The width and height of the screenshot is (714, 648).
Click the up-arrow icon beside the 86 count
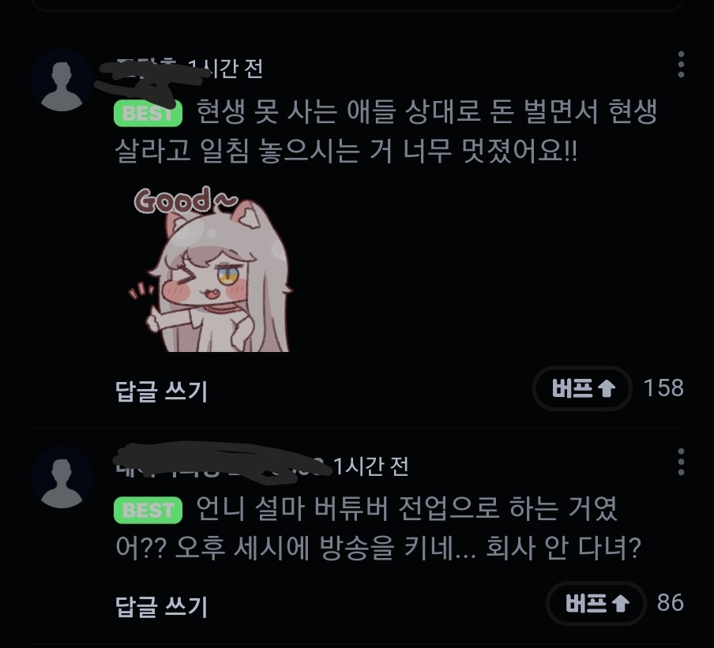pyautogui.click(x=620, y=603)
